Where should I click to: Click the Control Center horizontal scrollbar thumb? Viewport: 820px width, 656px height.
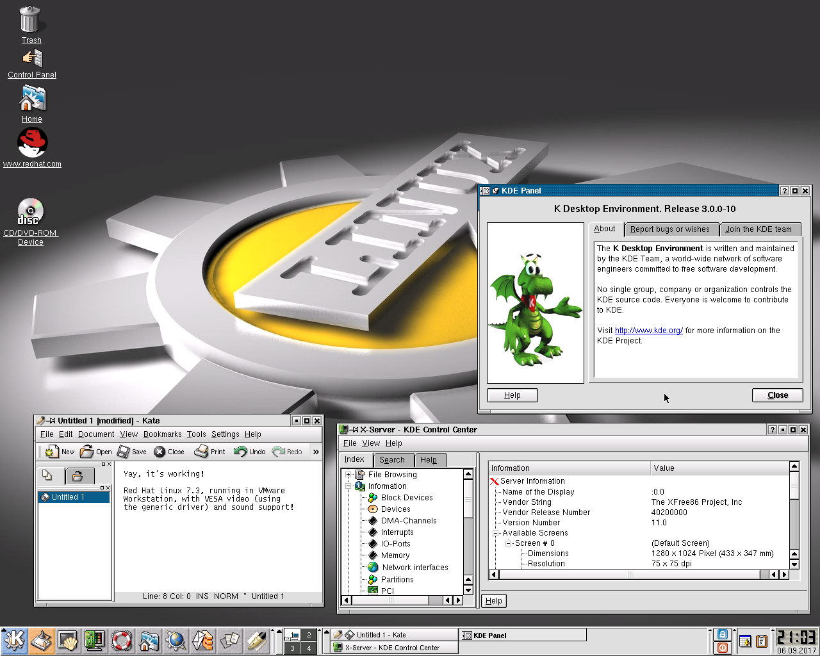coord(630,575)
